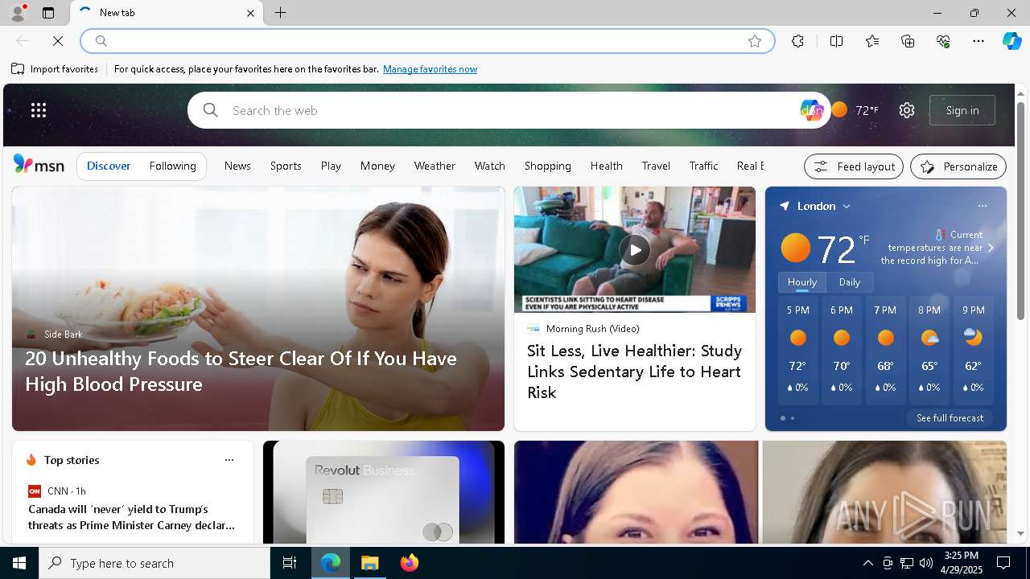Select the Discover tab
Viewport: 1030px width, 579px height.
click(109, 166)
